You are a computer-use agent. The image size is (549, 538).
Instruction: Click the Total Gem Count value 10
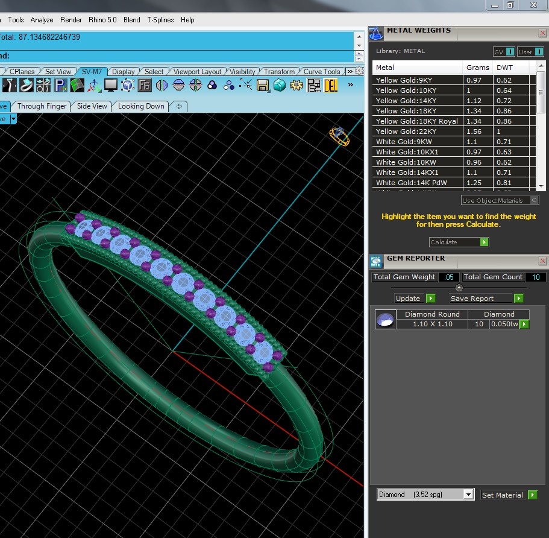pyautogui.click(x=536, y=277)
